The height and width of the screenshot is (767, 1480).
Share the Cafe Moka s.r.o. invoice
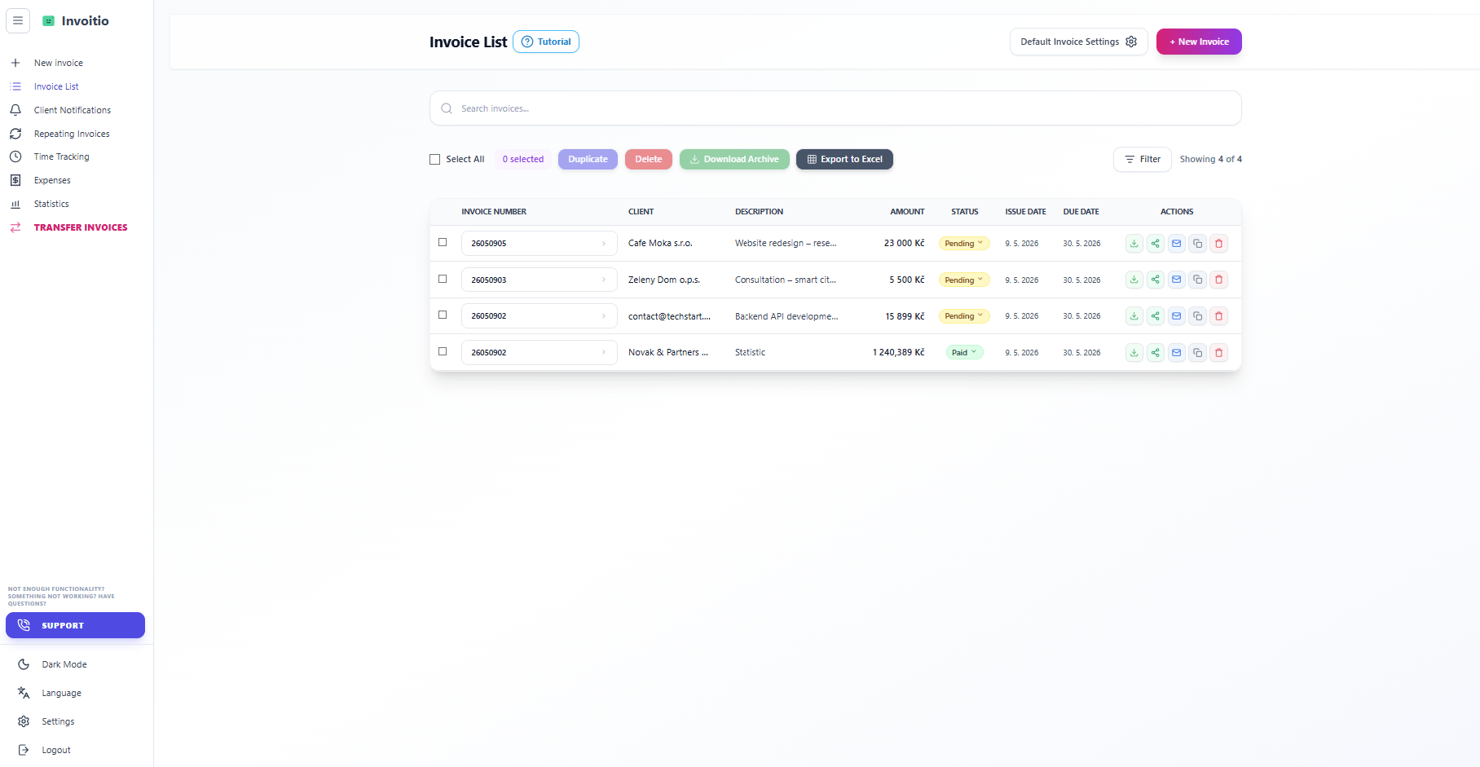point(1155,244)
